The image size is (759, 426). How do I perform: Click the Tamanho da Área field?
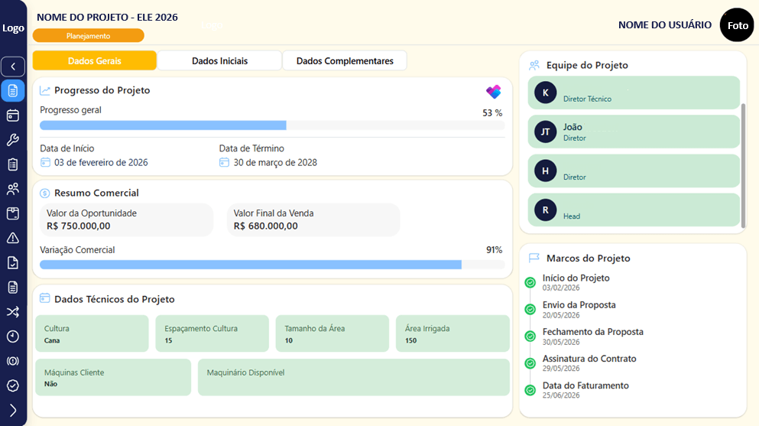(x=332, y=333)
